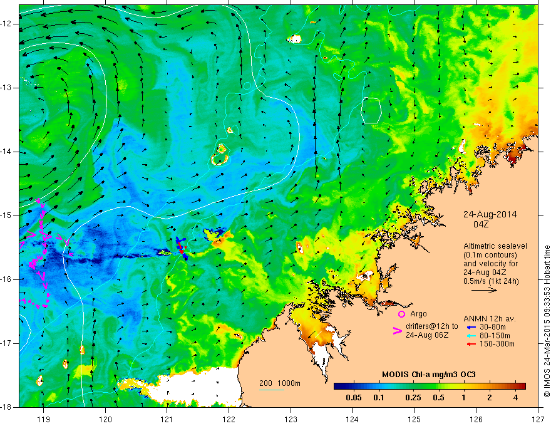Click the cyan 200 1000m depth contour line sample
Screen dimensions: 551x426
(x=272, y=390)
